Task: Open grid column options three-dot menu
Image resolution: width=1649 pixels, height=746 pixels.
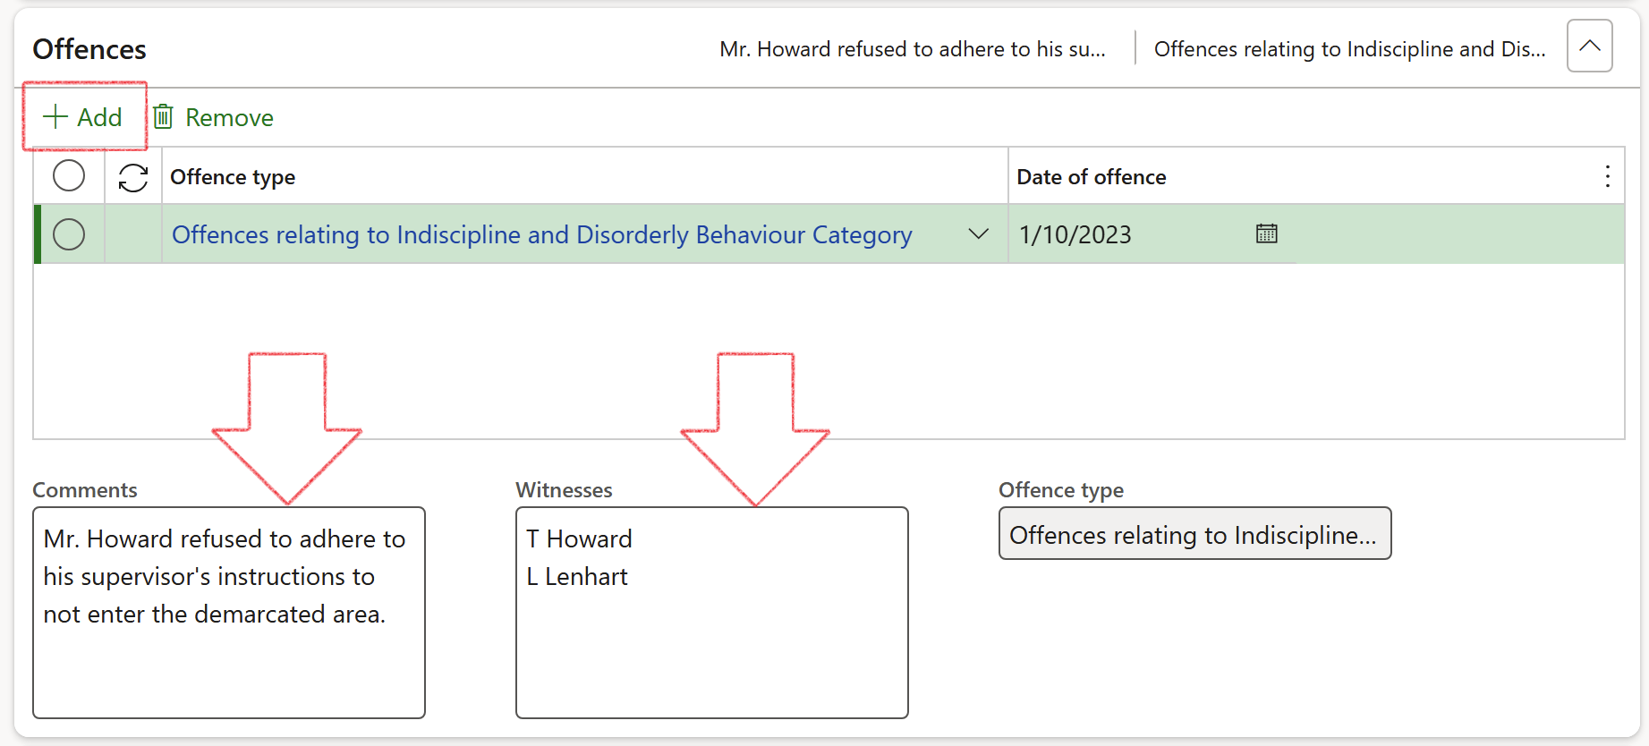Action: pos(1607,177)
